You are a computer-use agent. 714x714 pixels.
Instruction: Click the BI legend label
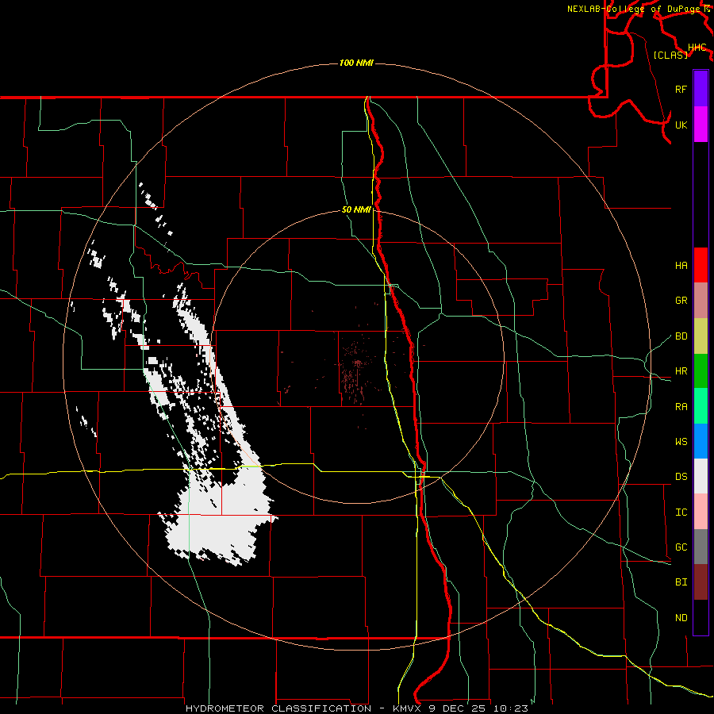(x=681, y=582)
